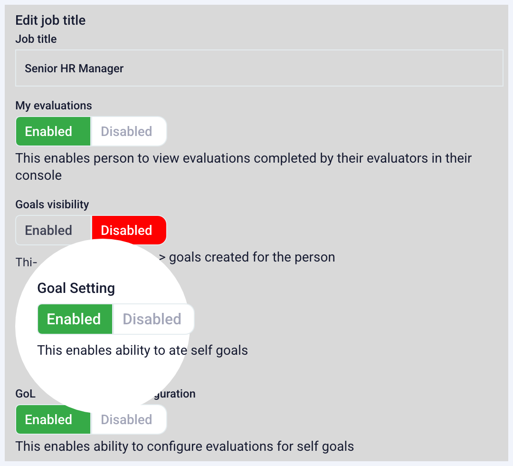Enable the Goal Setting option

pos(75,319)
